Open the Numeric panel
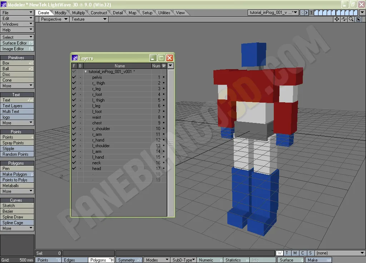Image resolution: width=366 pixels, height=263 pixels. click(210, 260)
